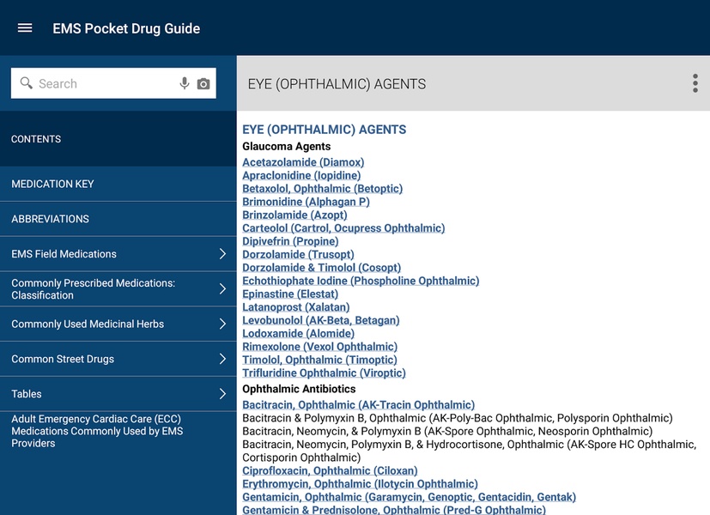Open Dipivefrin (Propine) link
Screen dimensions: 710x515
click(x=290, y=241)
